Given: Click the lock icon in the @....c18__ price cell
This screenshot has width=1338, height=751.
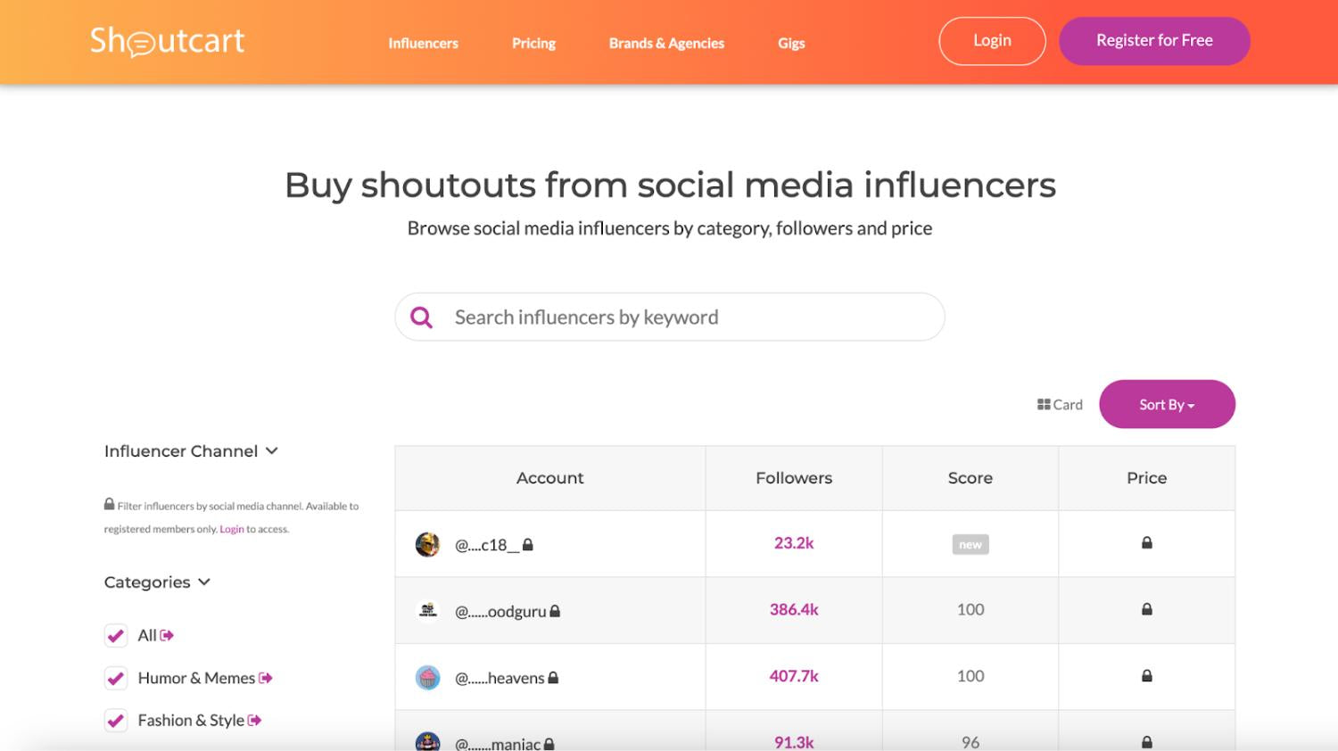Looking at the screenshot, I should [x=1147, y=543].
